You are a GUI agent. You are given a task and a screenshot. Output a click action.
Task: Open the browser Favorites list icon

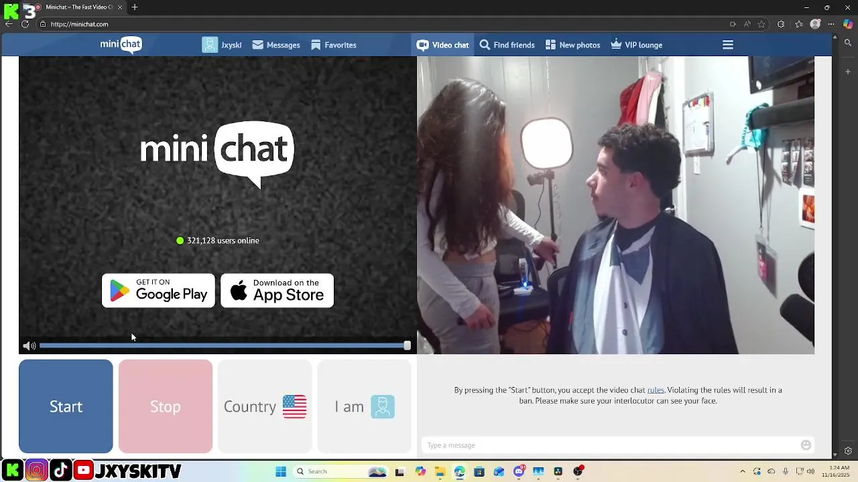(799, 24)
